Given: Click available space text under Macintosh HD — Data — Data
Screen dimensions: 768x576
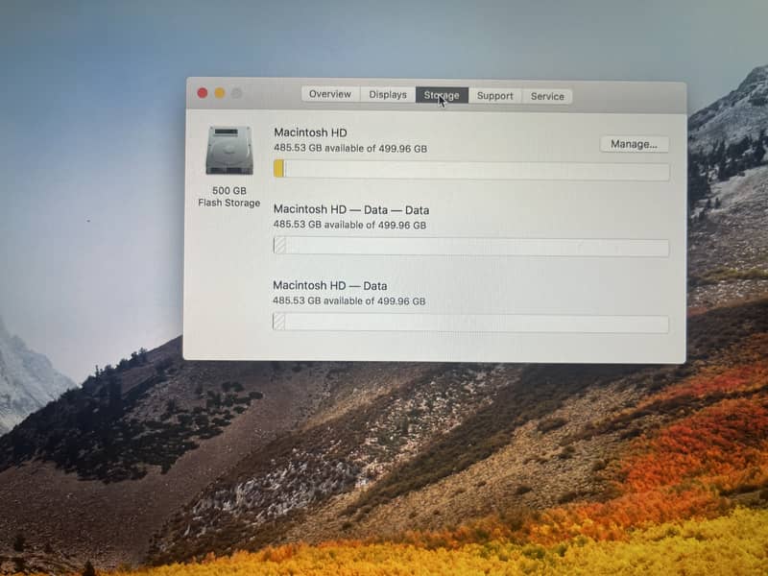Looking at the screenshot, I should 349,225.
